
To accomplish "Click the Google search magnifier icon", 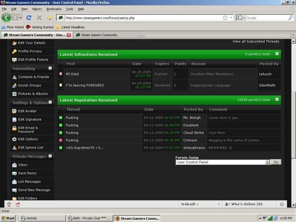I will click(291, 18).
